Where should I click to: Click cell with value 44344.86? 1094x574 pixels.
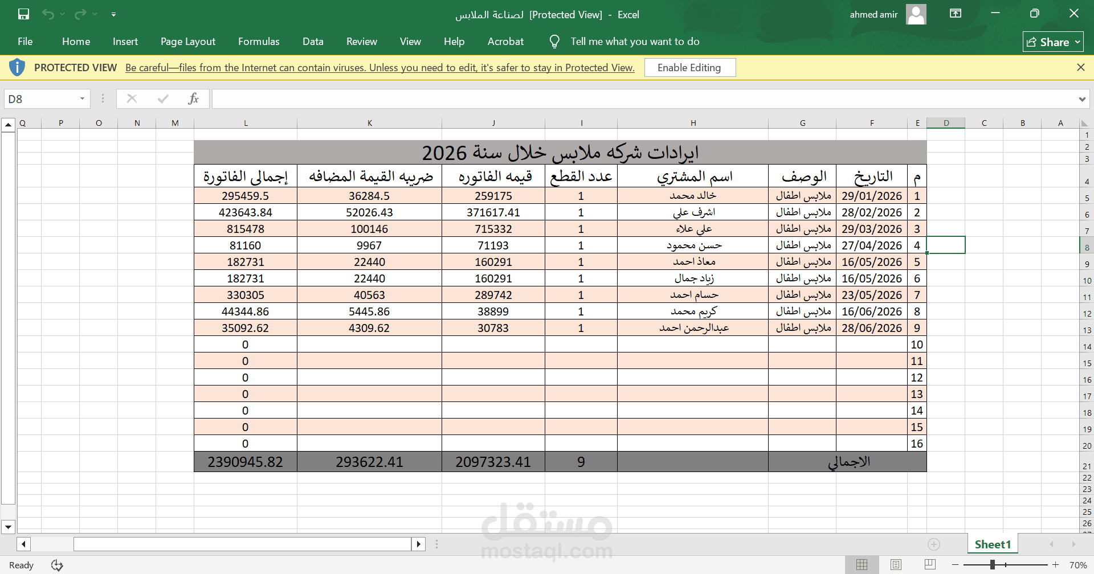tap(246, 311)
